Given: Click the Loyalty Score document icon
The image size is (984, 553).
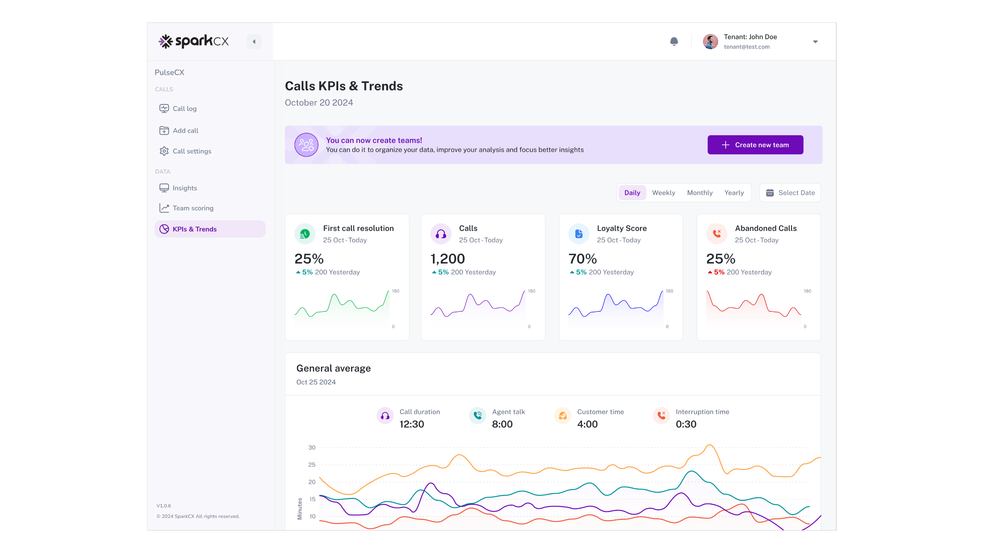Looking at the screenshot, I should click(579, 233).
